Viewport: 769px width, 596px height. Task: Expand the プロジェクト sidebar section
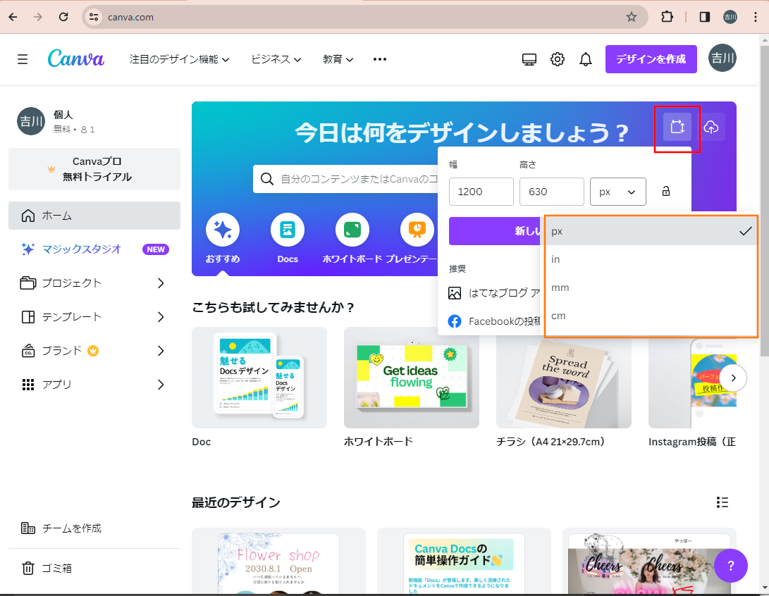(x=160, y=283)
